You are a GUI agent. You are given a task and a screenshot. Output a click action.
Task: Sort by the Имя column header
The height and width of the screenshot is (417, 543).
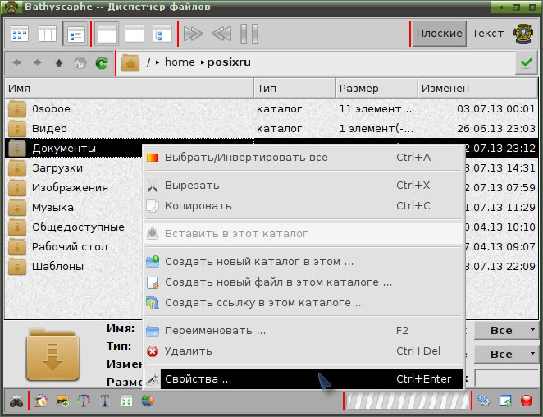[x=129, y=89]
